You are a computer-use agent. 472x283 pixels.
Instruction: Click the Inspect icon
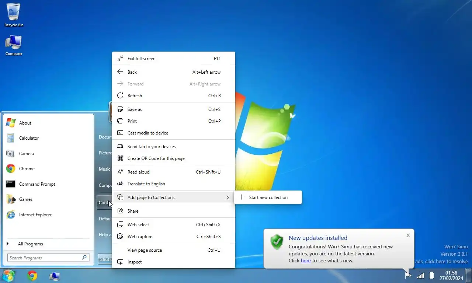120,262
